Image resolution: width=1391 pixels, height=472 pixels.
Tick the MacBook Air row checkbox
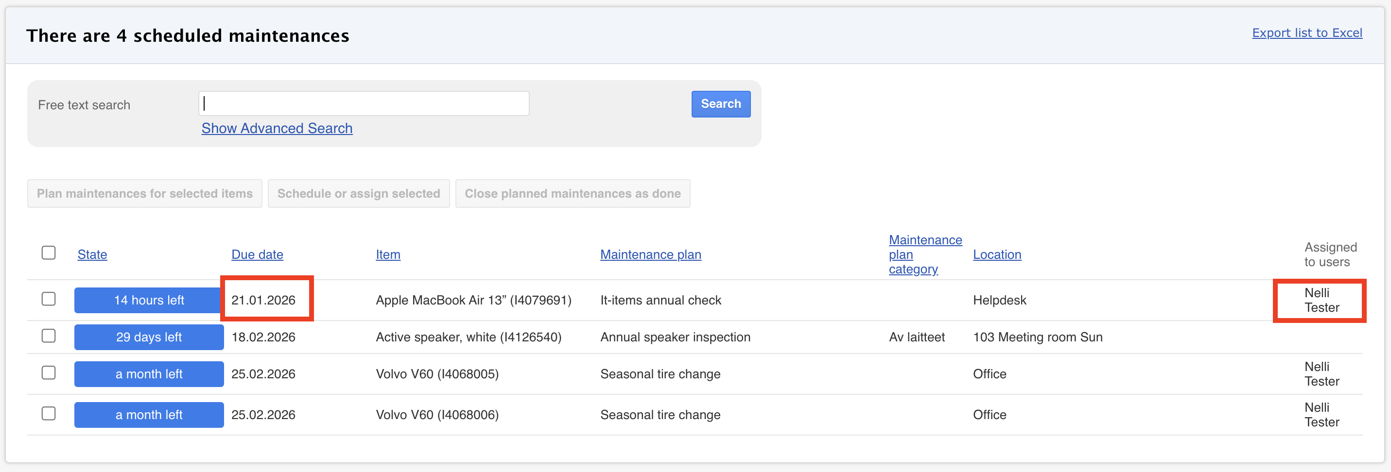pyautogui.click(x=49, y=300)
